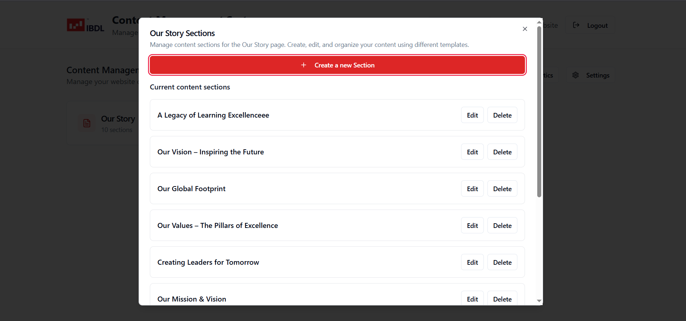Edit A Legacy of Learning Excellenceee section

coord(472,115)
